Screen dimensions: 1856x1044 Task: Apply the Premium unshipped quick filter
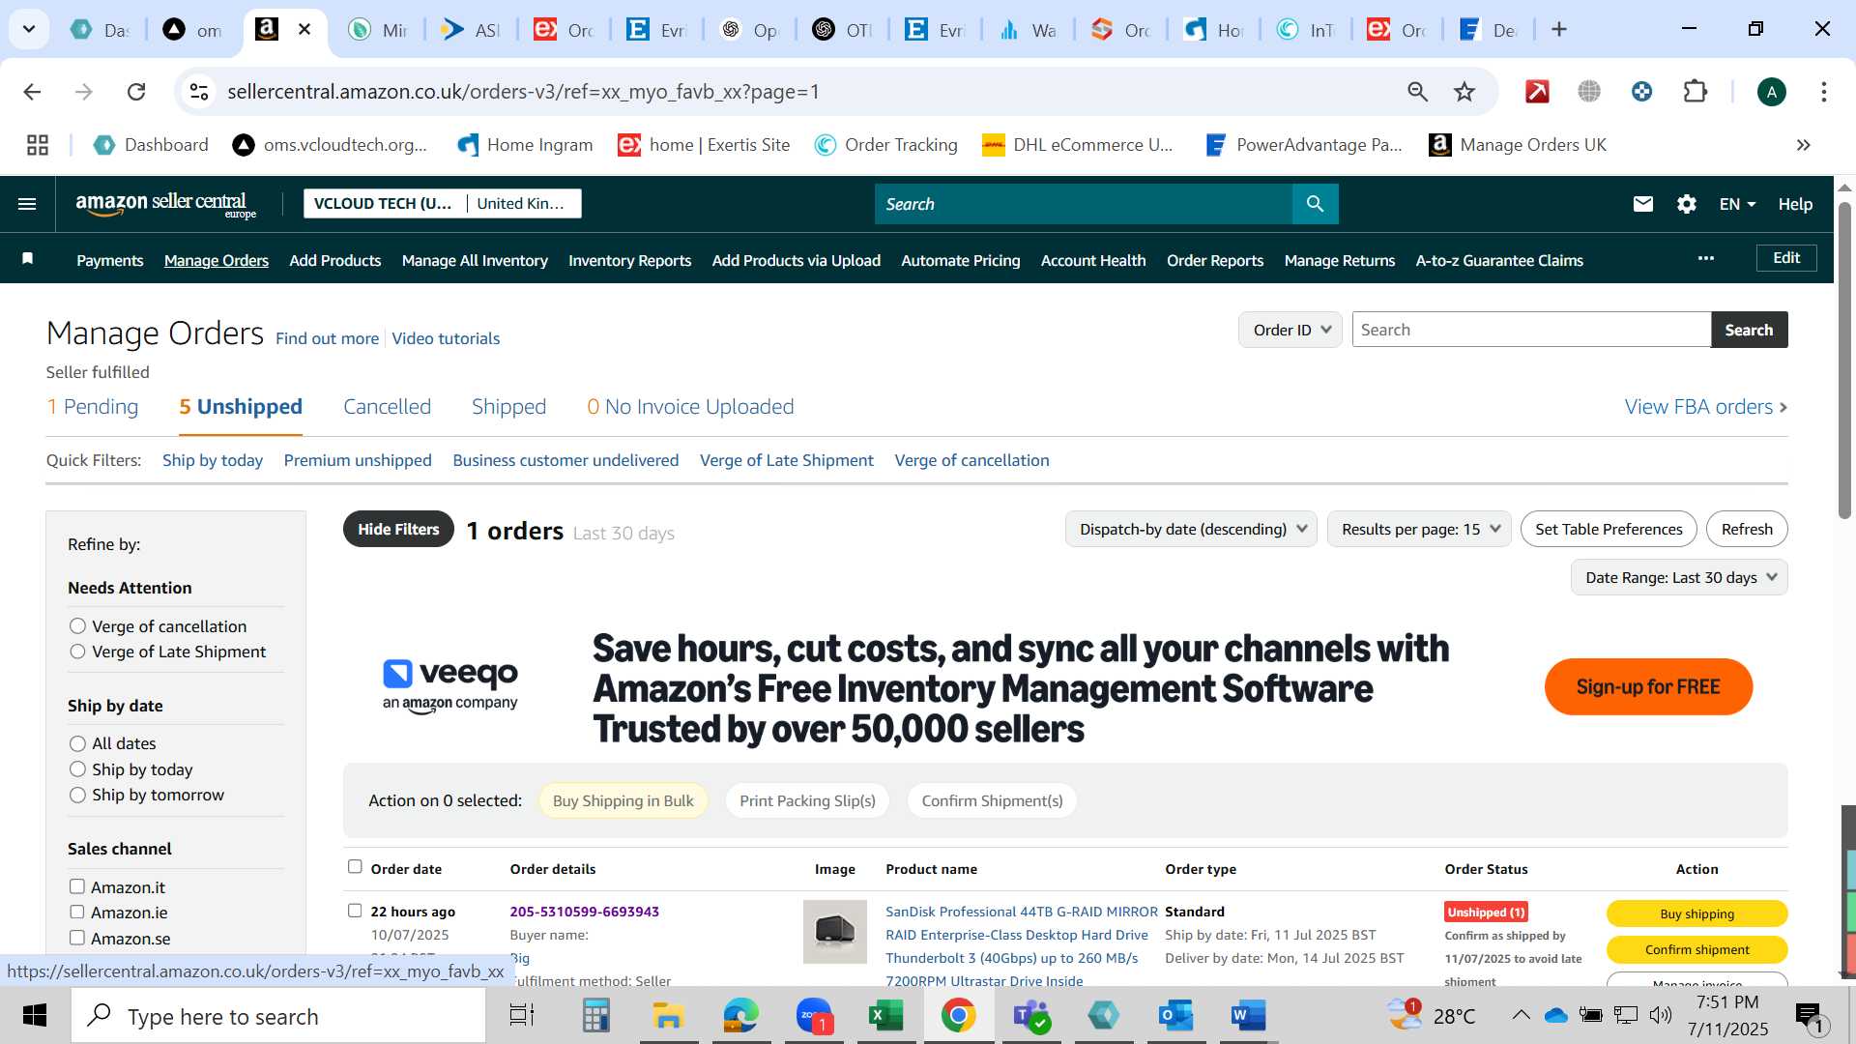[358, 460]
